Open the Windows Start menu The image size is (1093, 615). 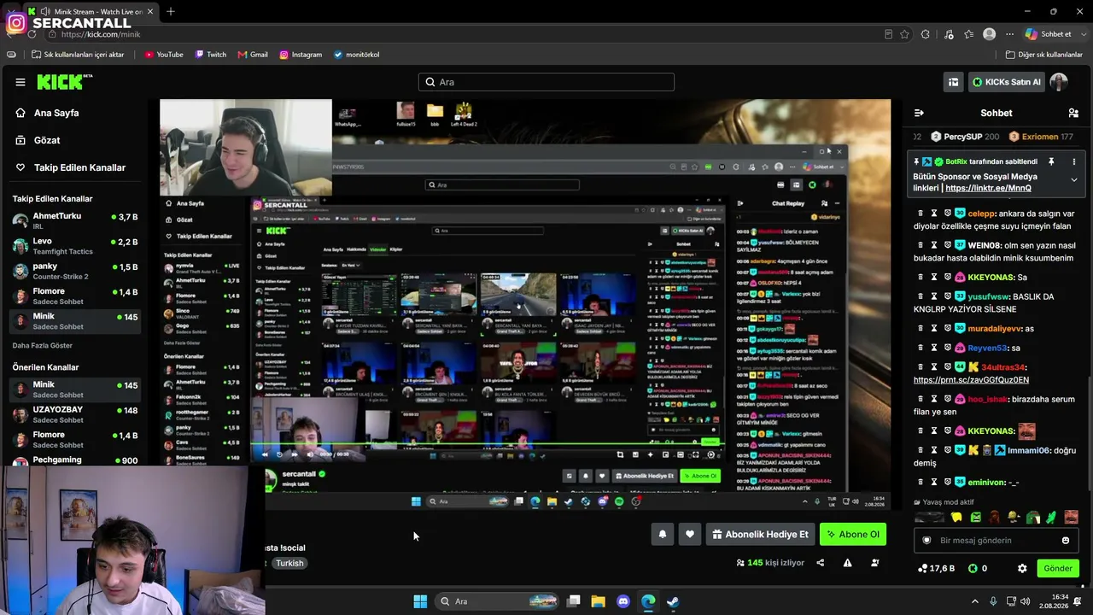[x=420, y=601]
